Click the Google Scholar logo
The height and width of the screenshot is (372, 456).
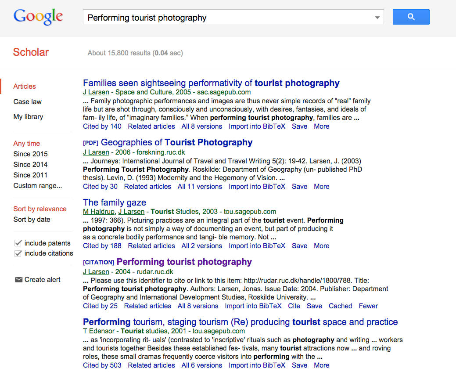(38, 17)
